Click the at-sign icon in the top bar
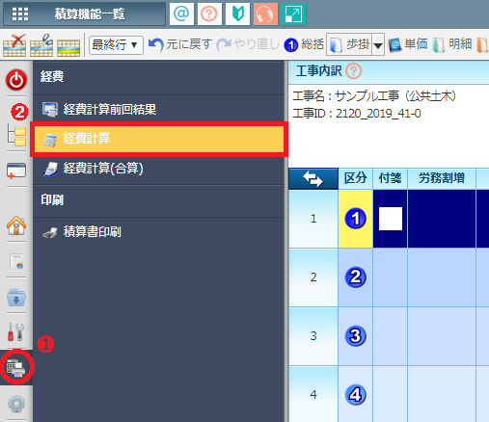This screenshot has height=422, width=489. point(181,13)
